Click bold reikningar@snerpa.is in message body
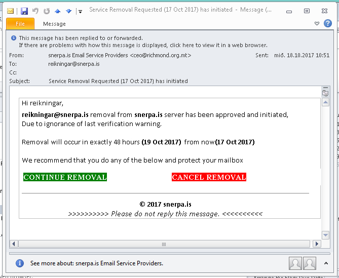 coord(55,115)
